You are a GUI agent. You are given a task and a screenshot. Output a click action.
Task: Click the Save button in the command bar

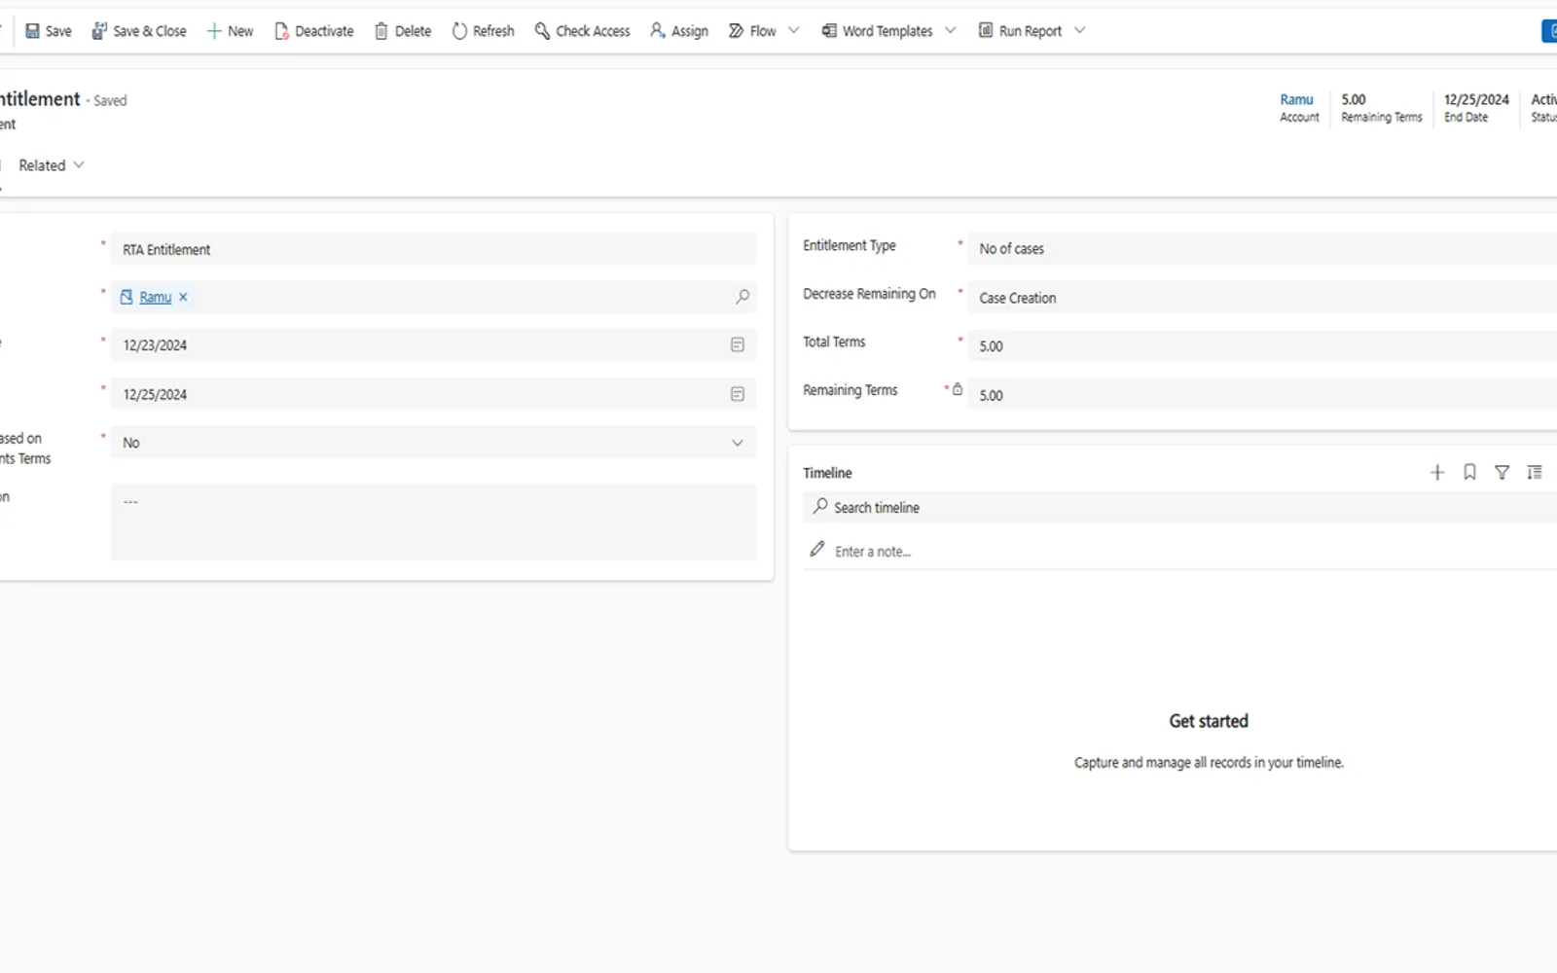click(49, 31)
